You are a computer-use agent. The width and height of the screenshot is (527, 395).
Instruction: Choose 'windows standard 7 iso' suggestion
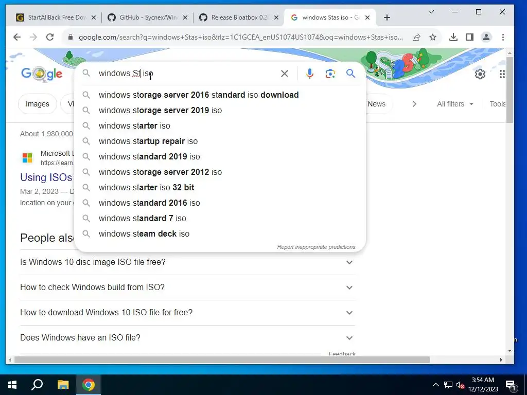pyautogui.click(x=220, y=219)
